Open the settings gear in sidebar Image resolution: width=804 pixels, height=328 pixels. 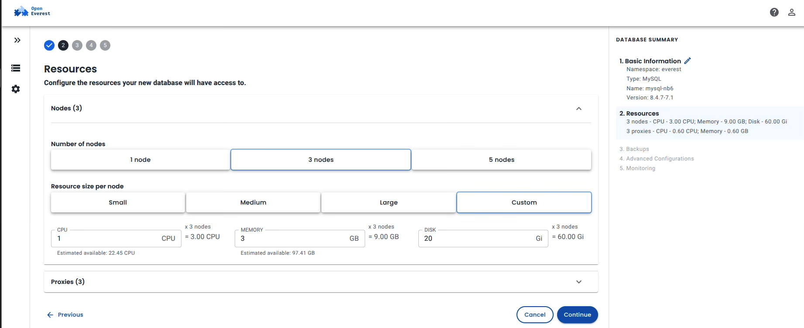coord(16,89)
